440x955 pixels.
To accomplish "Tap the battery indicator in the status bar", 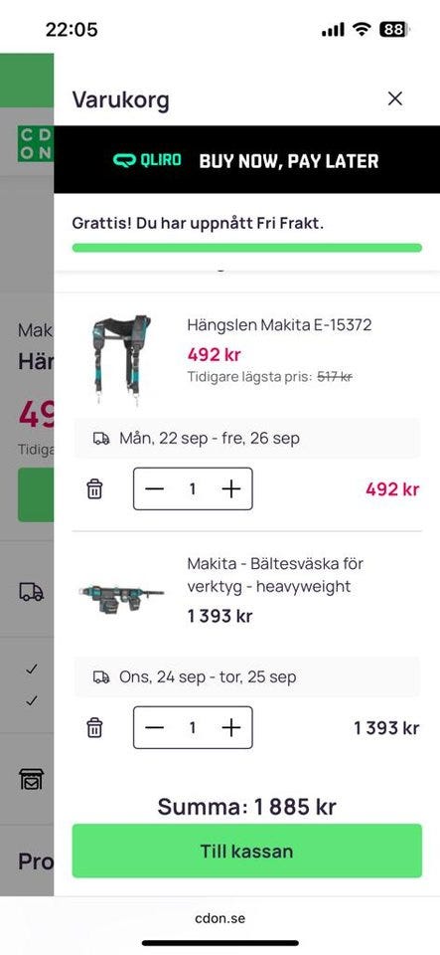I will pyautogui.click(x=395, y=29).
